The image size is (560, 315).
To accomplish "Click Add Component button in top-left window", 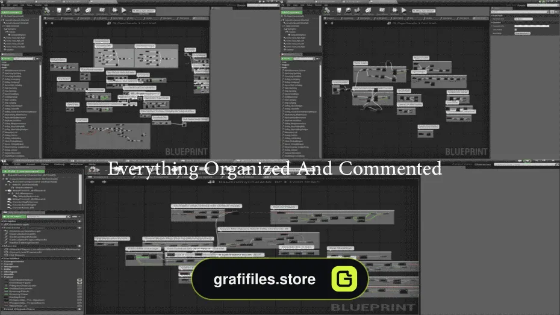I will (x=12, y=13).
